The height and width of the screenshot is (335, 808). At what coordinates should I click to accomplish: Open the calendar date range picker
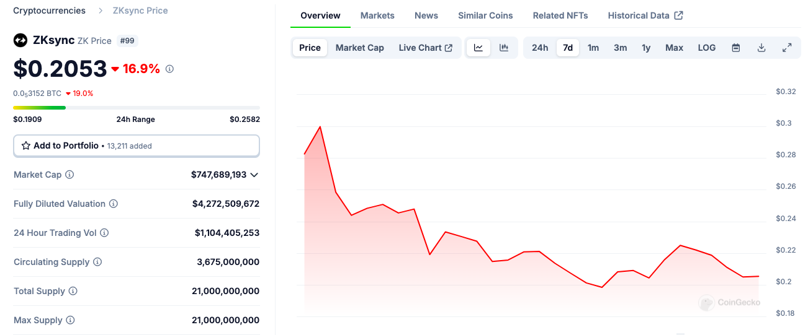click(x=736, y=48)
